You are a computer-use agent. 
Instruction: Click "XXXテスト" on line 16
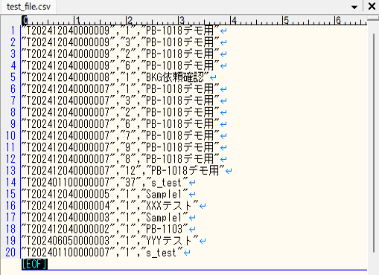(x=169, y=206)
